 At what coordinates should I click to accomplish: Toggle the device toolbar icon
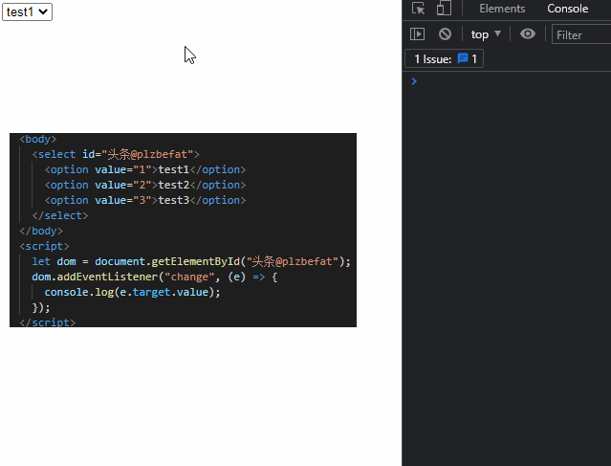pyautogui.click(x=444, y=9)
